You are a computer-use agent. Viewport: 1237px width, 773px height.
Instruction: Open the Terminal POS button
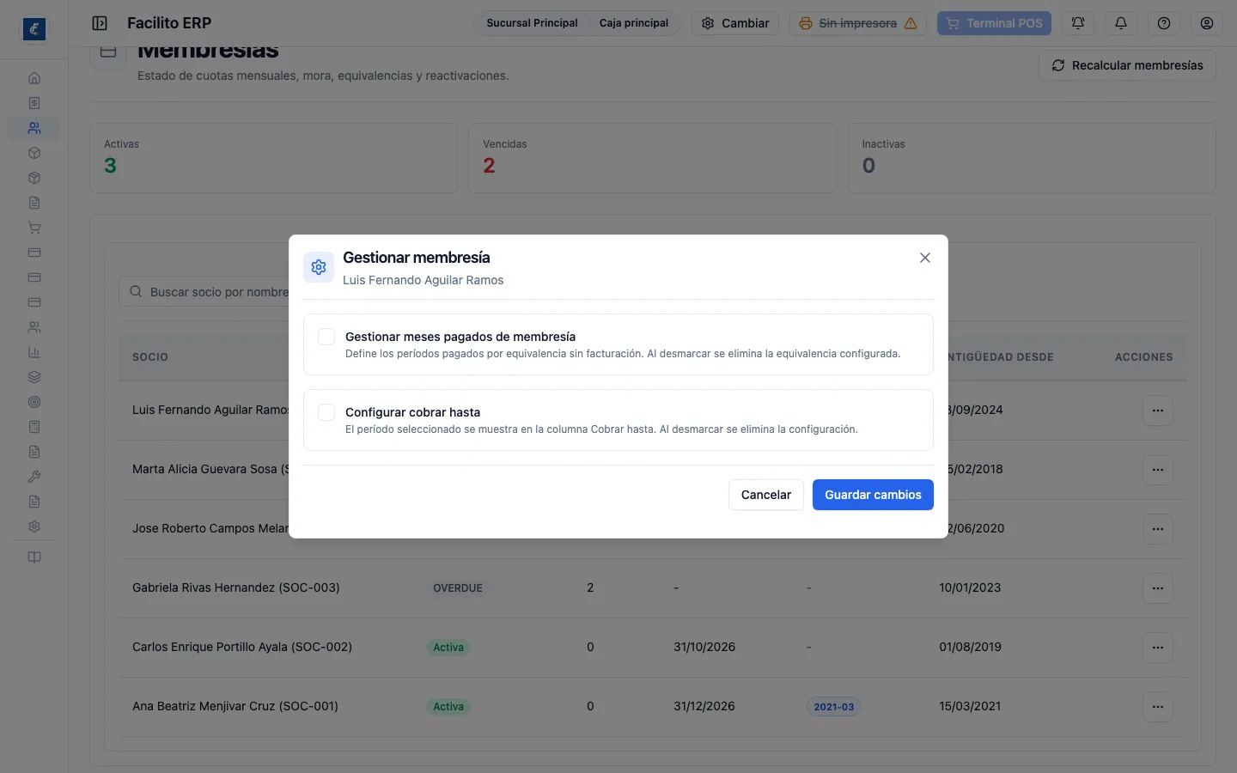click(x=995, y=23)
